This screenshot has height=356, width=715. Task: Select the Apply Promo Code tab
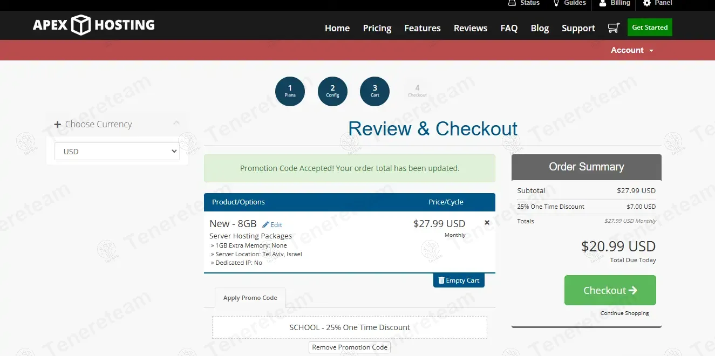tap(250, 298)
